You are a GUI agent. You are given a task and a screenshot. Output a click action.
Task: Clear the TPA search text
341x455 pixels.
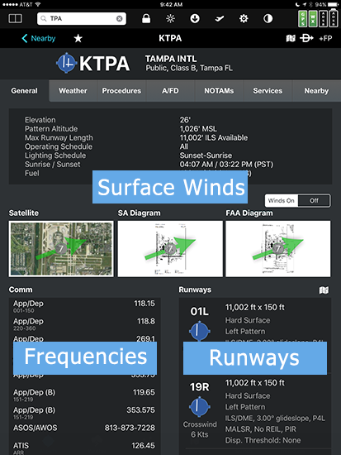point(119,18)
